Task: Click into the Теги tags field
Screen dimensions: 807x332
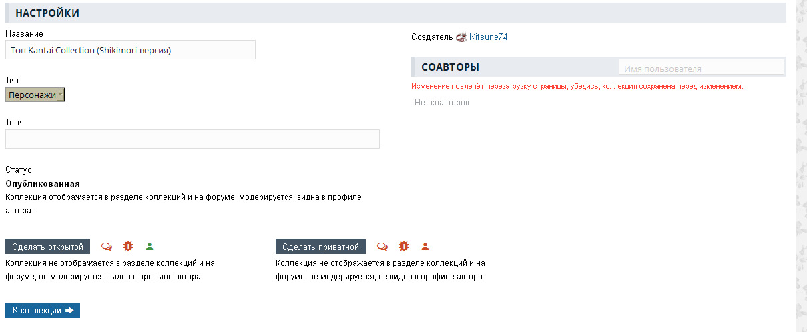Action: tap(192, 139)
